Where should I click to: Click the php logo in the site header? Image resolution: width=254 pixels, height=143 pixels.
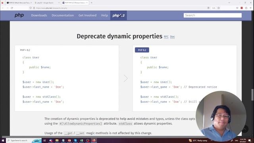pos(19,15)
